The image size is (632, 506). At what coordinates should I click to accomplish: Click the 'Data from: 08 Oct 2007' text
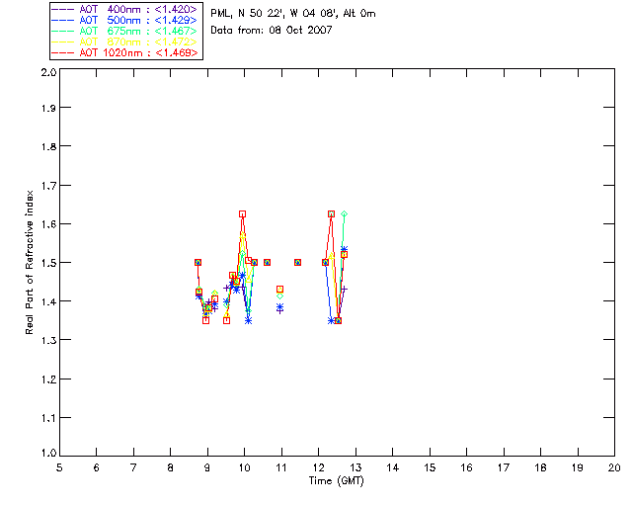tap(272, 31)
